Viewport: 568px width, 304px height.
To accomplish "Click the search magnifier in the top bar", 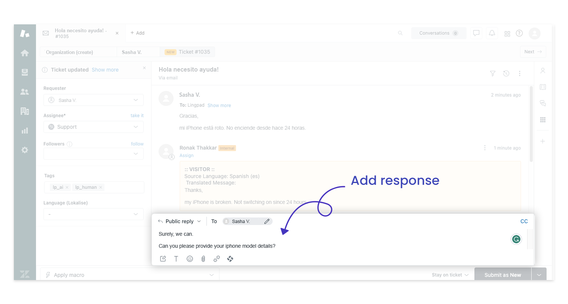I will [400, 33].
